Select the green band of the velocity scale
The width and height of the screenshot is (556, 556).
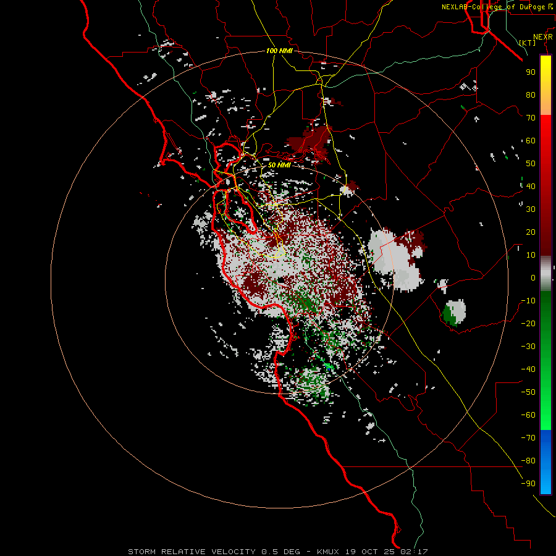[x=545, y=361]
